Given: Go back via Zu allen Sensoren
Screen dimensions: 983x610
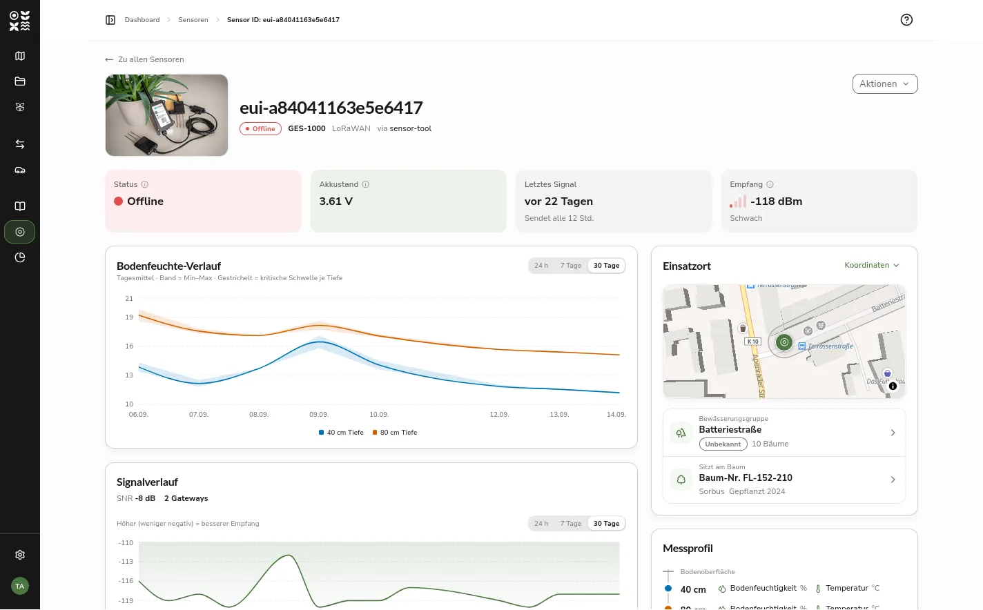Looking at the screenshot, I should pos(144,59).
